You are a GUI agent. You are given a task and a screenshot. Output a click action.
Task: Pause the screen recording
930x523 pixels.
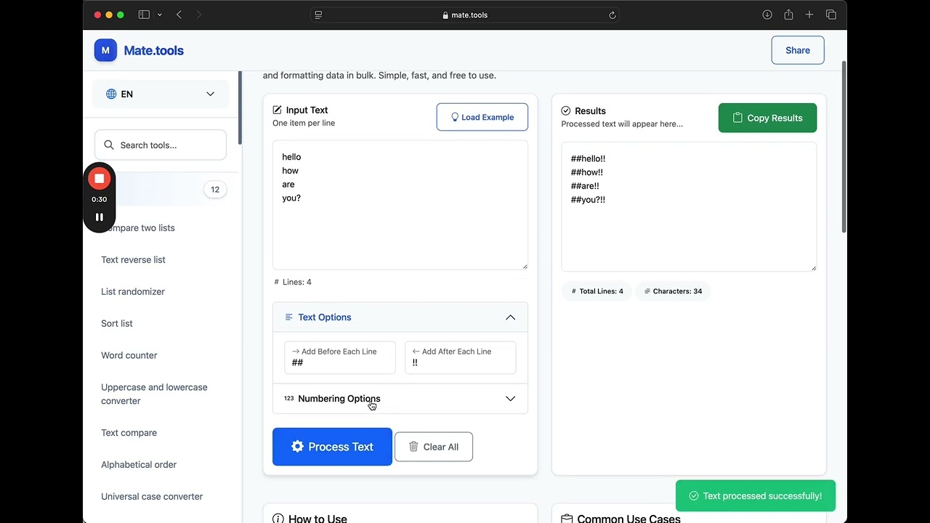point(100,216)
